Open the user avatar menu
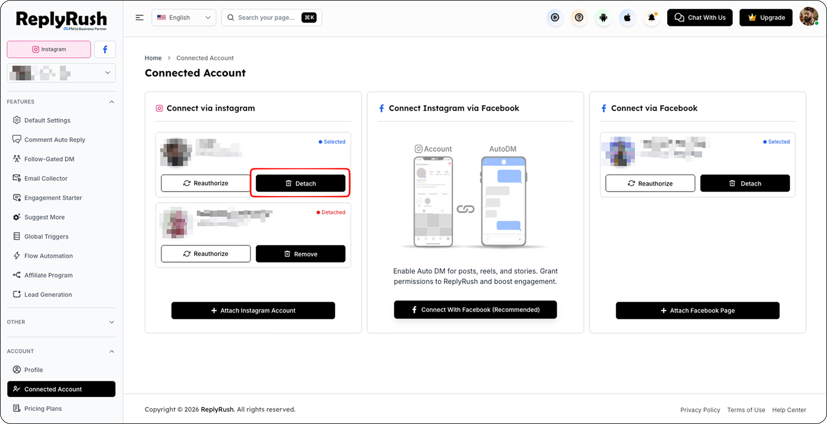 [x=809, y=17]
